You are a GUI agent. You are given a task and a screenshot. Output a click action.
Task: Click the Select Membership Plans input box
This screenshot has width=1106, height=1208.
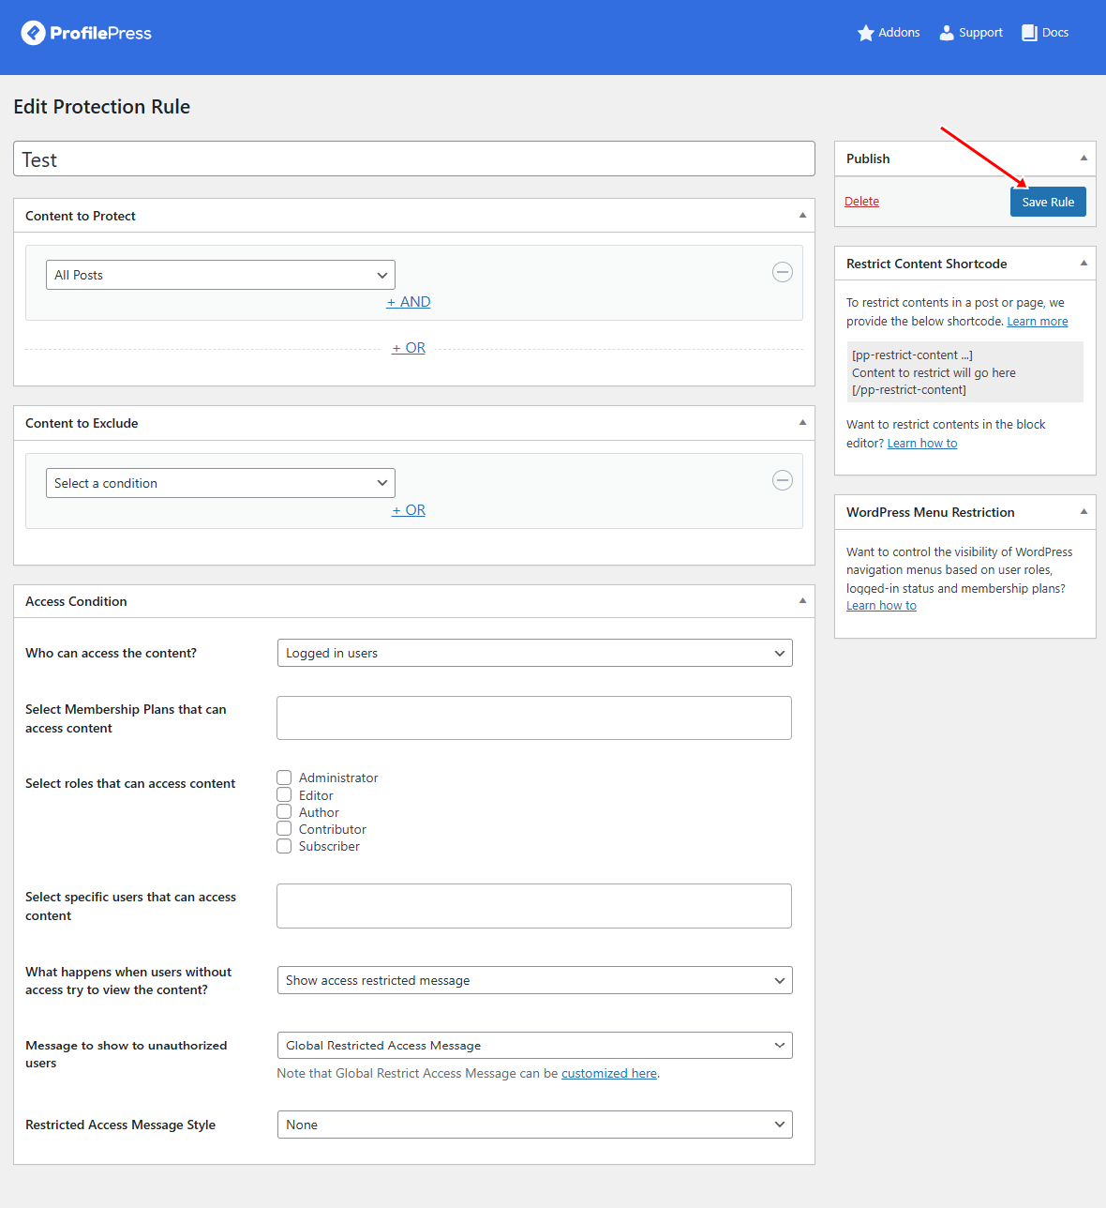(x=533, y=717)
